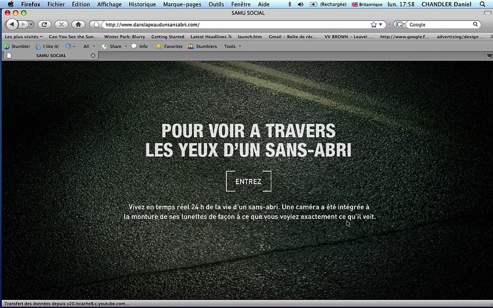This screenshot has width=493, height=308.
Task: Click the Info speech bubble button
Action: 139,47
